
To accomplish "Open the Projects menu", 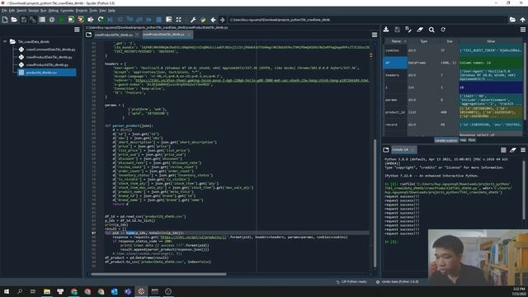I will (82, 11).
